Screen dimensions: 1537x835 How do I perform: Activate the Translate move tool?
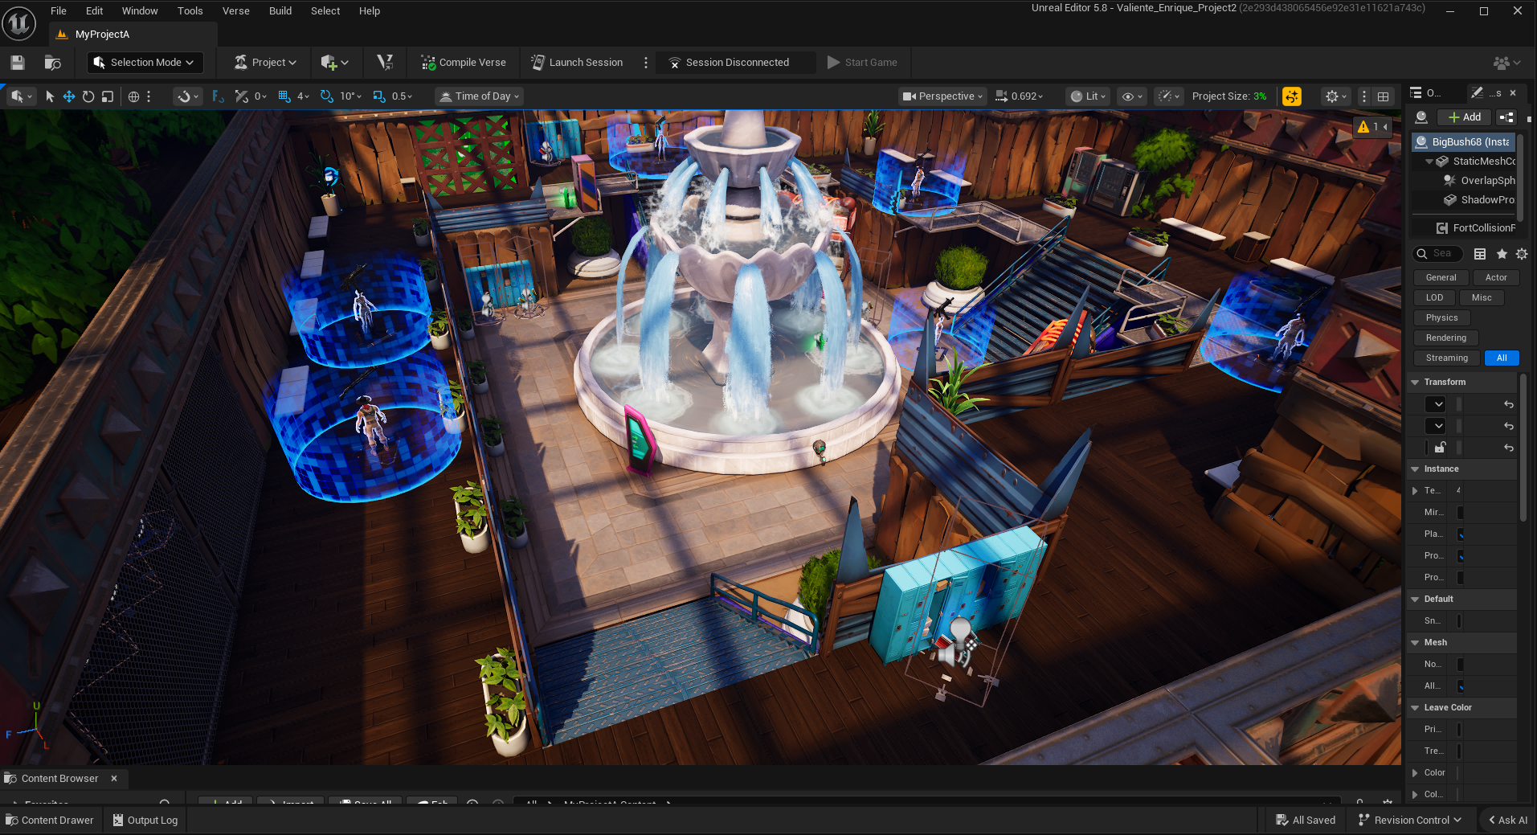pos(69,96)
